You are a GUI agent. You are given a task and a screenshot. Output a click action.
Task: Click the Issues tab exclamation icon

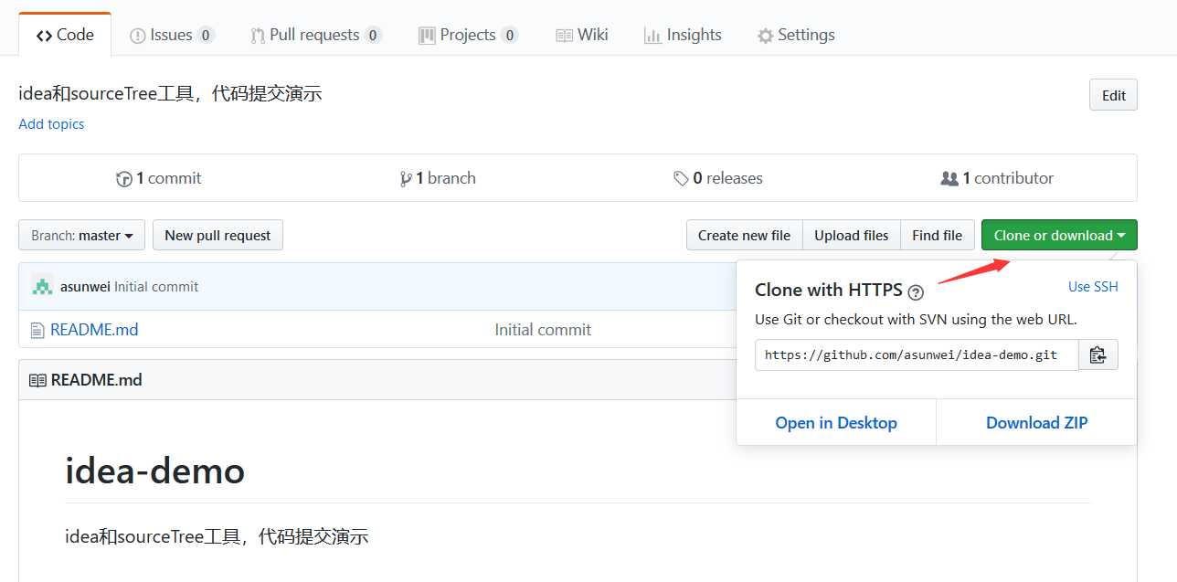coord(138,36)
